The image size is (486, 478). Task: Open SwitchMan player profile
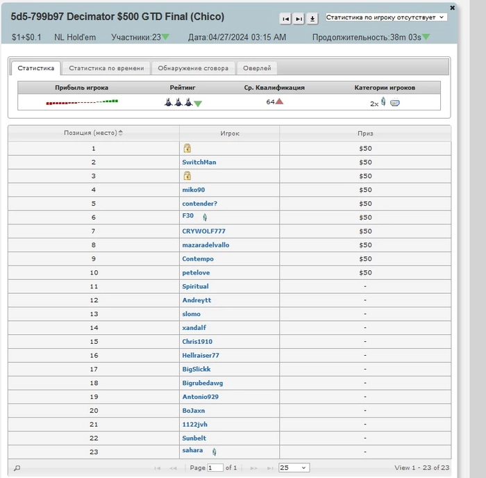(x=199, y=163)
